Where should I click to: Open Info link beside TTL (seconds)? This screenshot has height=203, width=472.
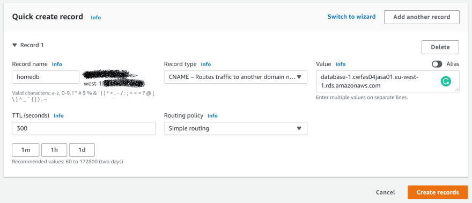[58, 115]
